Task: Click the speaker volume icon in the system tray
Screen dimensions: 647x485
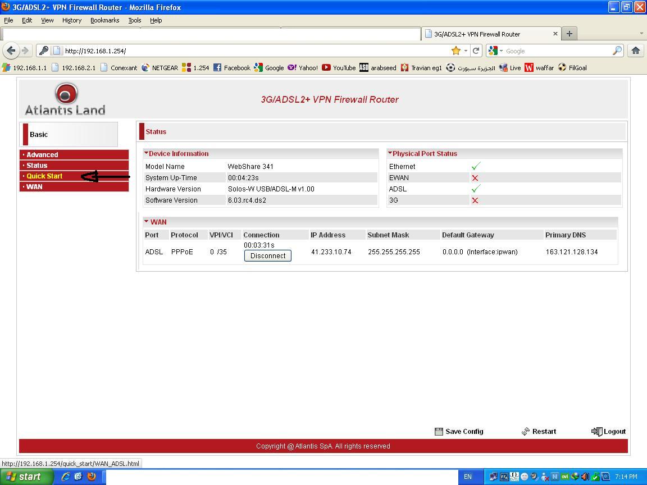Action: coord(585,477)
